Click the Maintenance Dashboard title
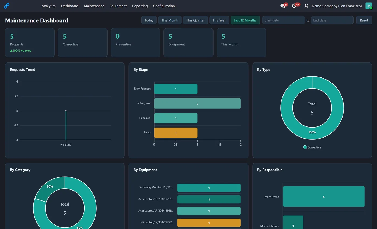Viewport: 377px width, 229px height. [x=37, y=20]
